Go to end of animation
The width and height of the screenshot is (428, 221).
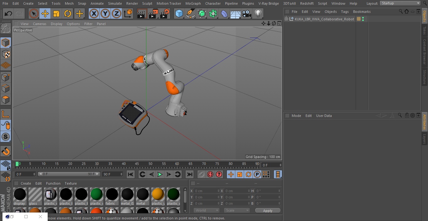pos(190,174)
